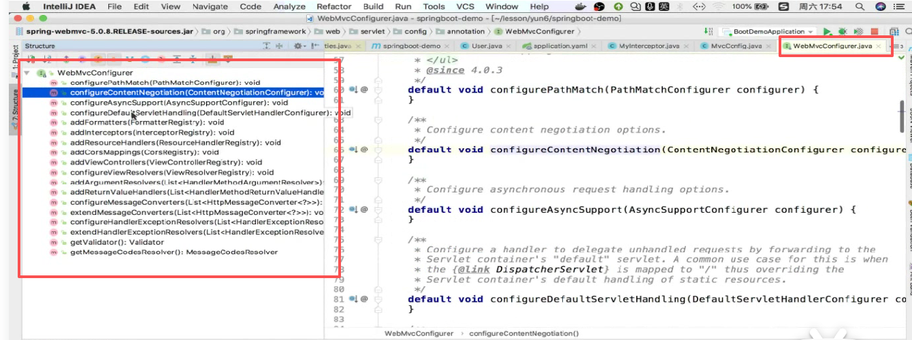Click spring-webmvc sources jar breadcrumb
The width and height of the screenshot is (912, 340).
105,31
